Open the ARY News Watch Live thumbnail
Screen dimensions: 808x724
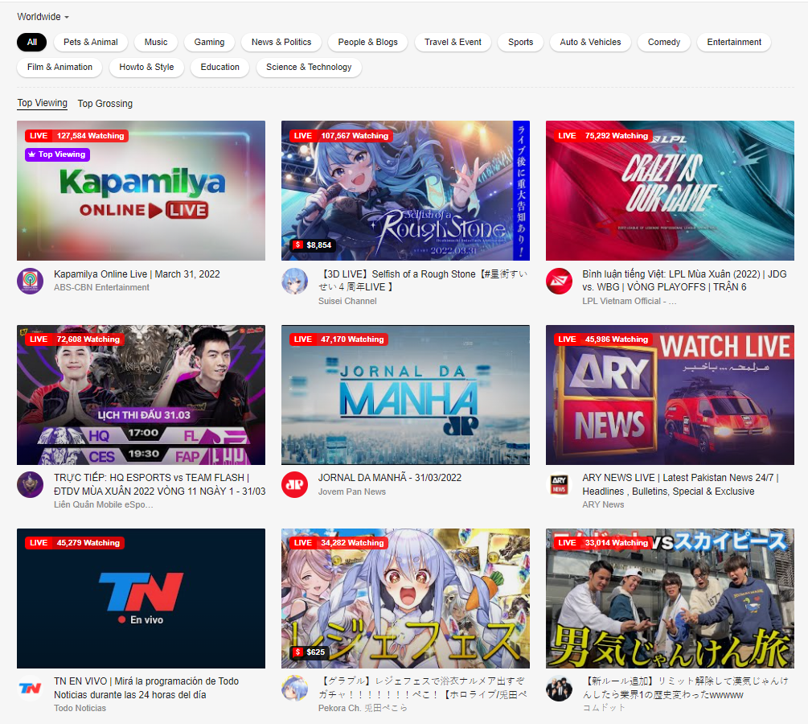pos(670,395)
